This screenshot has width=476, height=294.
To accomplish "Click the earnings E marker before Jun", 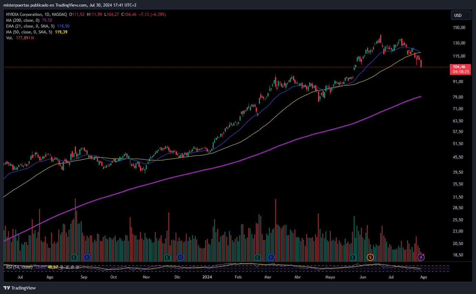I will click(353, 257).
